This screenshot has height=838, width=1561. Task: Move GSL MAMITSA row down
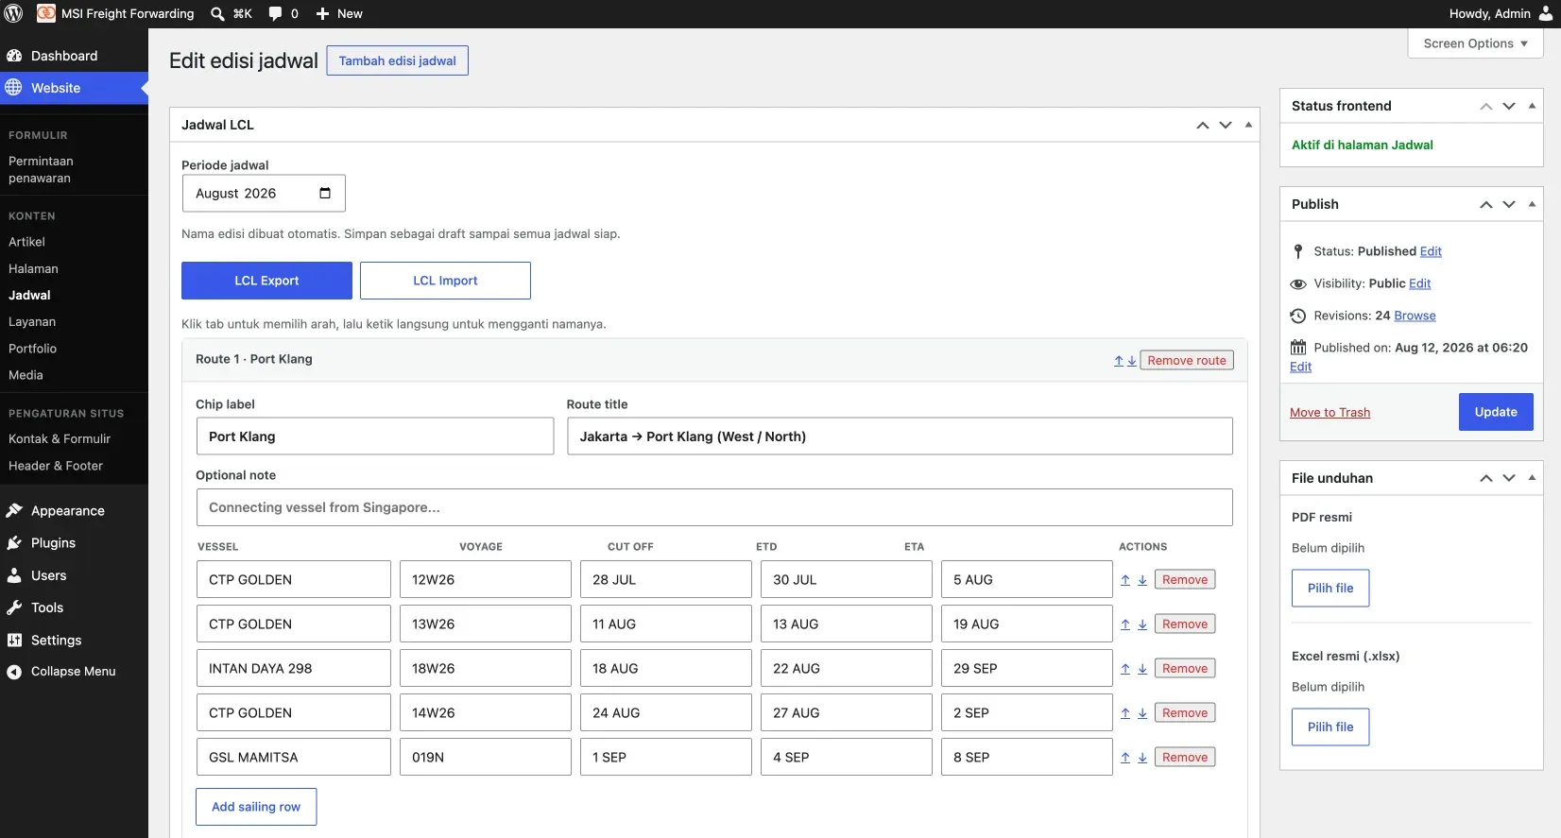1142,758
